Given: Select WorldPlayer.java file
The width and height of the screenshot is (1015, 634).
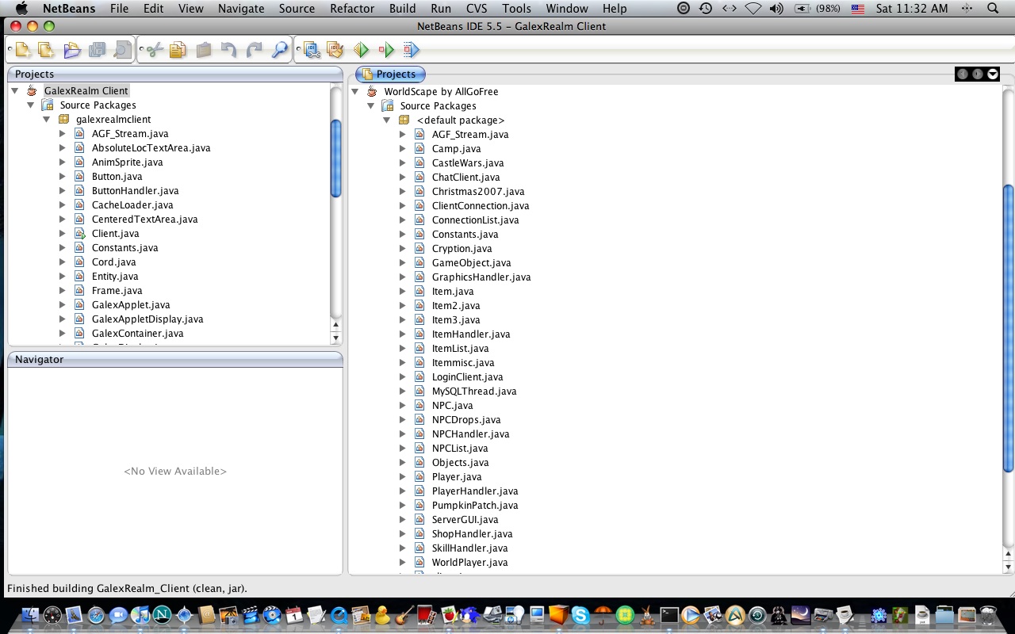Looking at the screenshot, I should [x=469, y=563].
